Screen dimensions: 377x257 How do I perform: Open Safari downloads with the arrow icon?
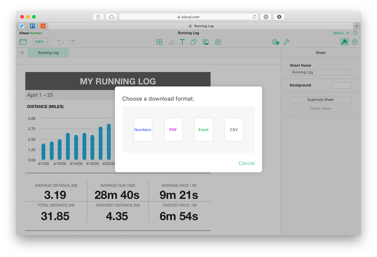279,17
